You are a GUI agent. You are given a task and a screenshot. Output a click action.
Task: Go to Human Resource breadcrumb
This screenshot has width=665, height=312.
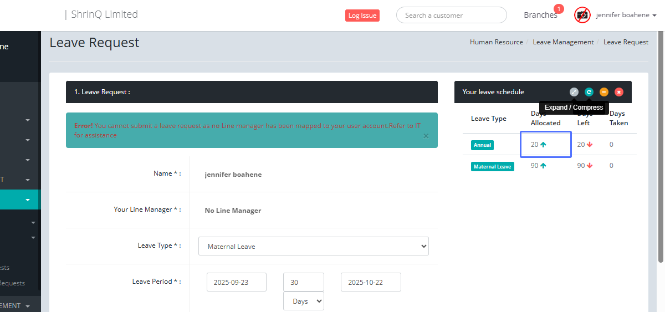496,42
